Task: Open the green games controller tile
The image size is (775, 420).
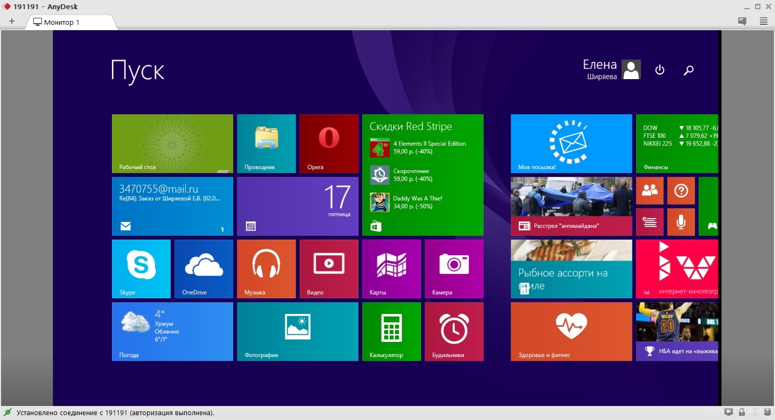Action: click(x=708, y=206)
